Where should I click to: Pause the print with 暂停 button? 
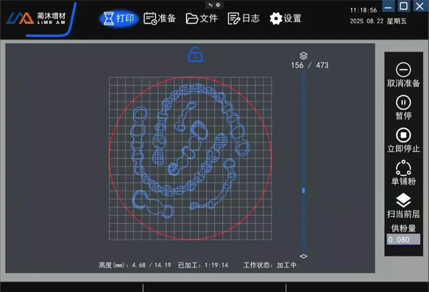[404, 107]
